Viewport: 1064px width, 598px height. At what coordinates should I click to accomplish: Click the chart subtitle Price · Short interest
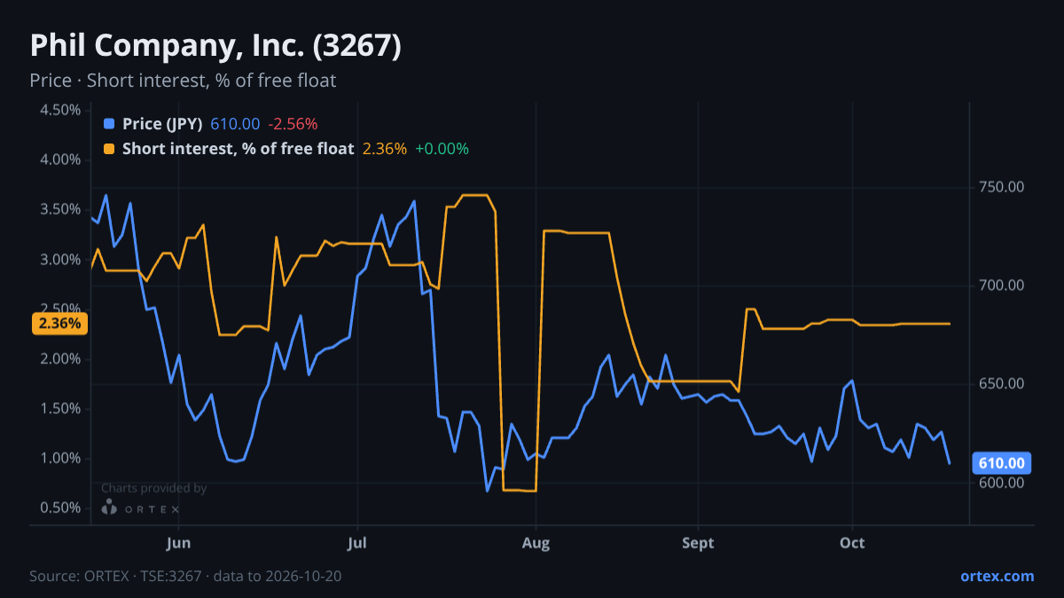(183, 81)
